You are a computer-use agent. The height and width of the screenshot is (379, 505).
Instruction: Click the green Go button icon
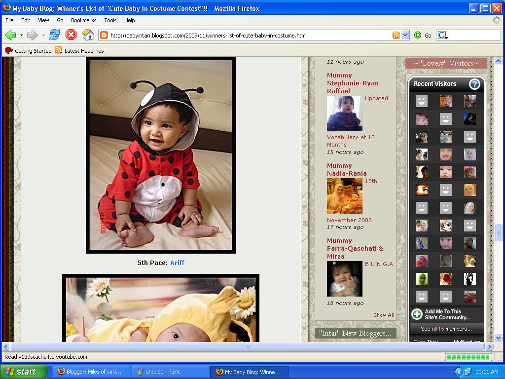click(418, 35)
